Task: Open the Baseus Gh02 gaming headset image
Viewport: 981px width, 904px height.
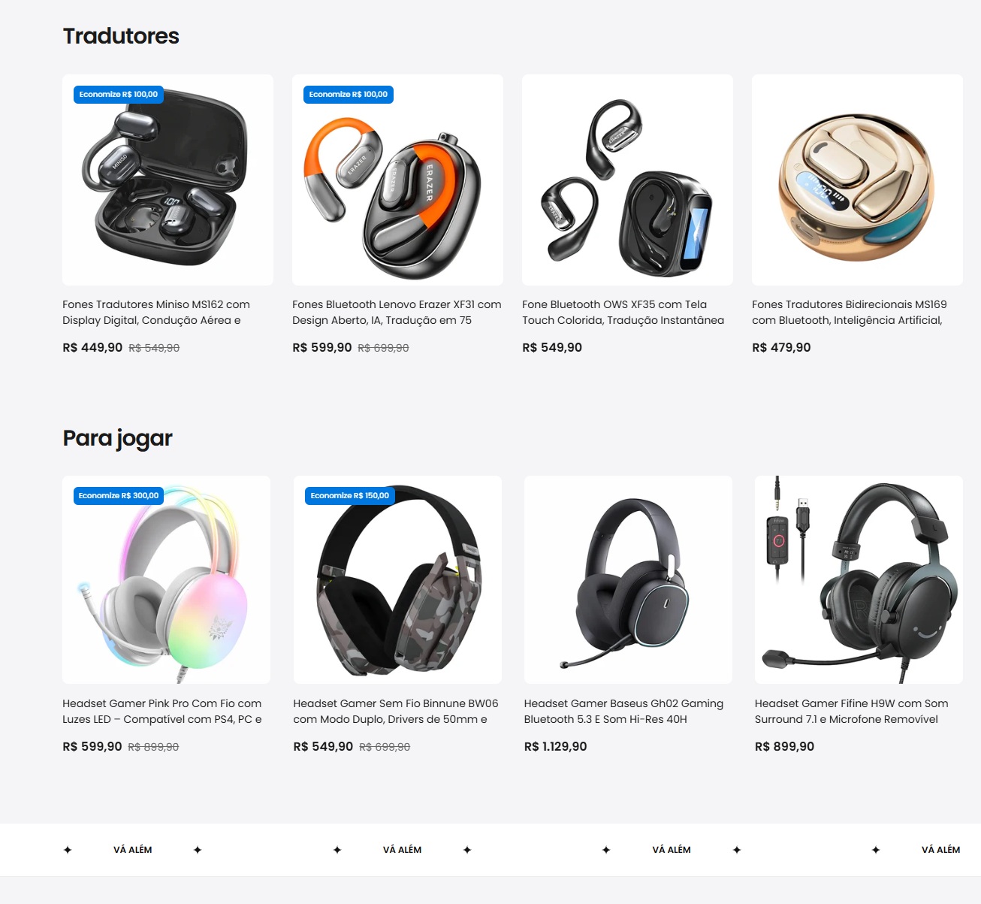Action: coord(628,579)
